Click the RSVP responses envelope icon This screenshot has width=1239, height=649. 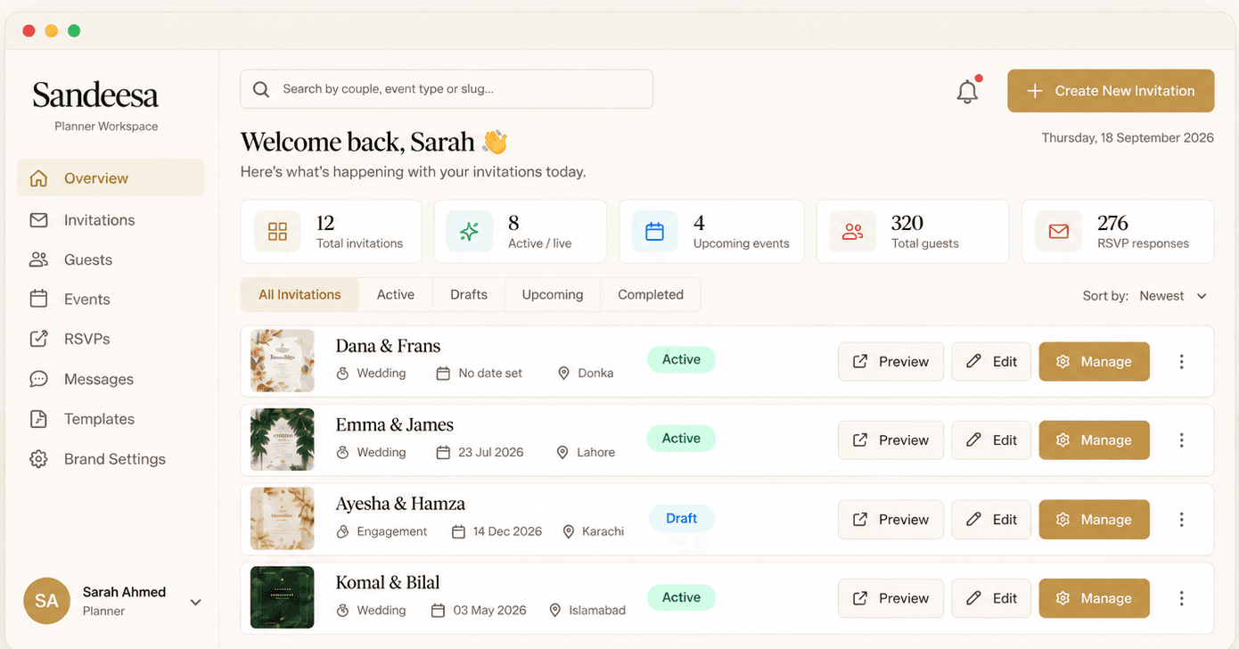[x=1058, y=232]
